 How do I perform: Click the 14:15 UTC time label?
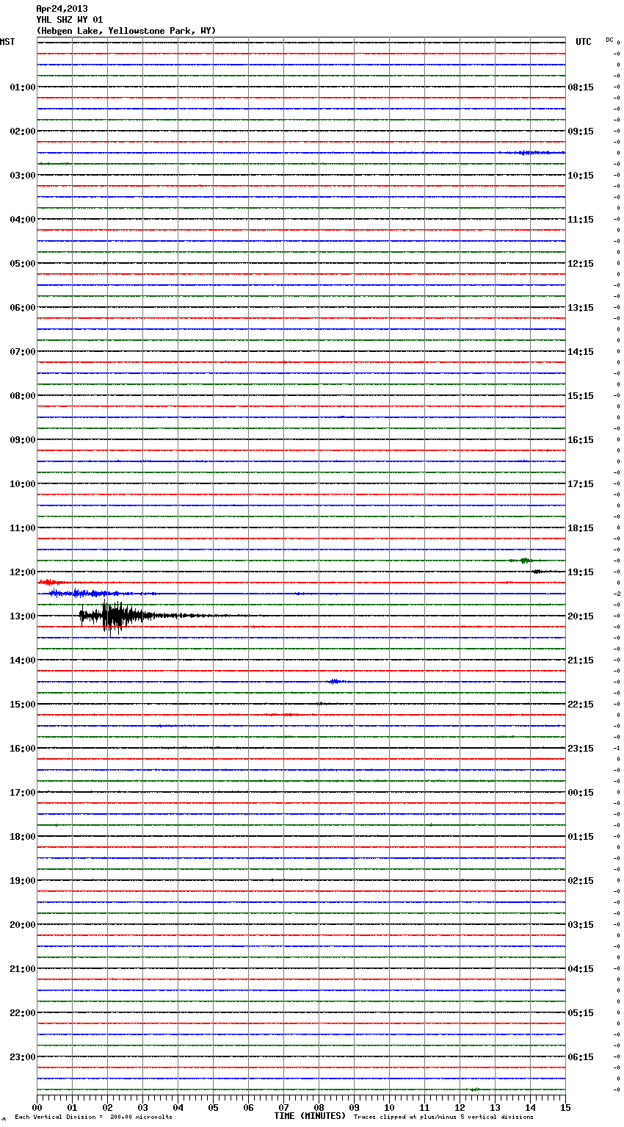tap(581, 352)
